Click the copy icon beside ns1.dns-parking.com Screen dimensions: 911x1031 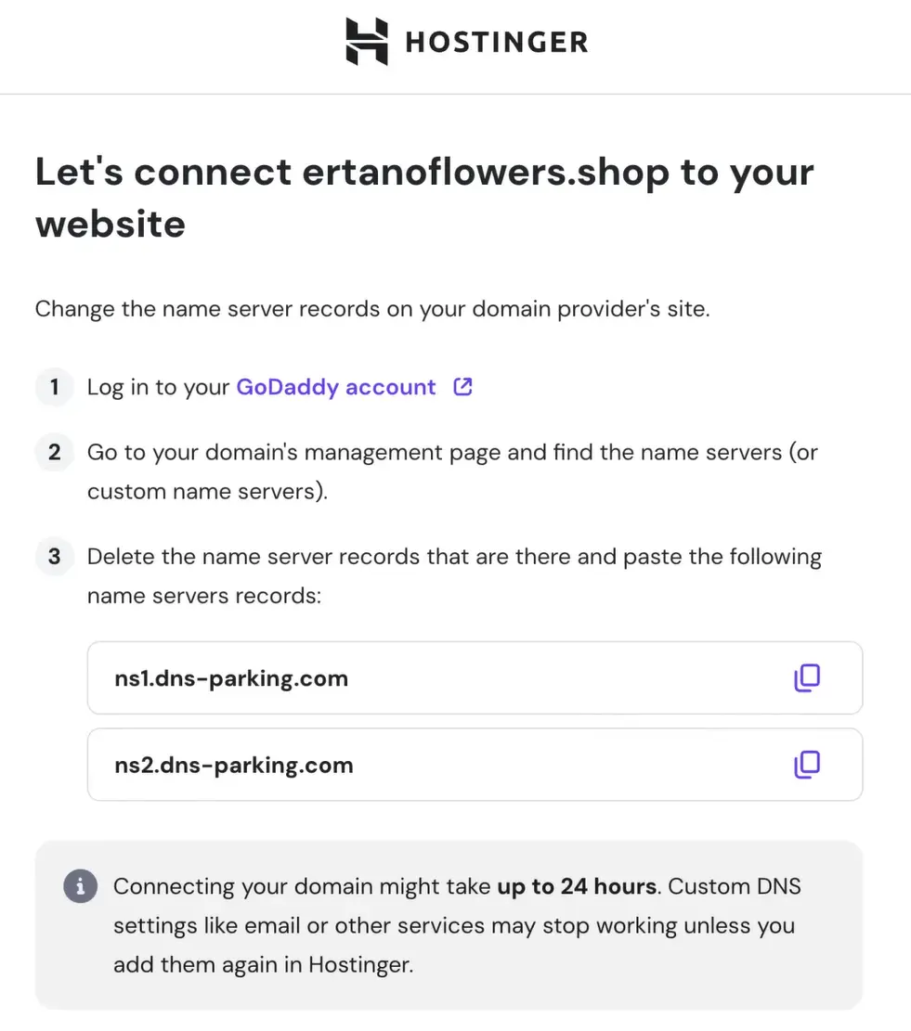coord(807,677)
